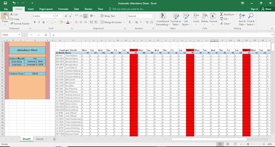Increase the font size
Viewport: 275px width, 147px height.
click(66, 16)
